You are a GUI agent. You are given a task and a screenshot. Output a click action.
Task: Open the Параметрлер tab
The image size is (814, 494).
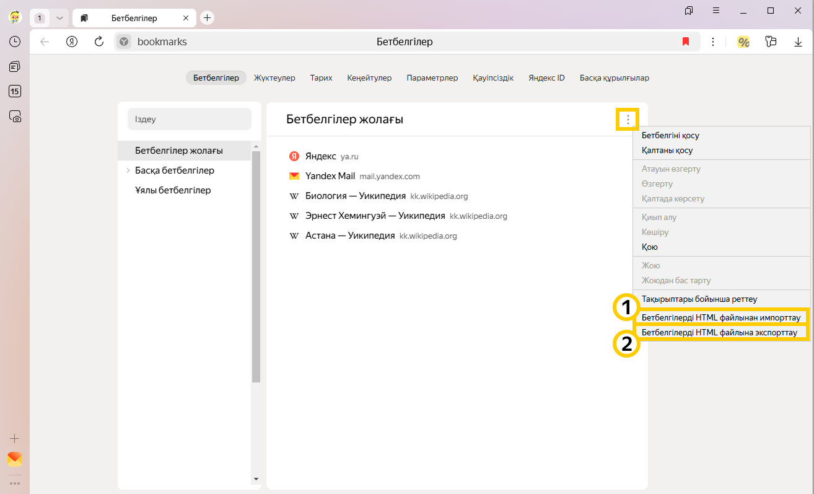click(432, 78)
